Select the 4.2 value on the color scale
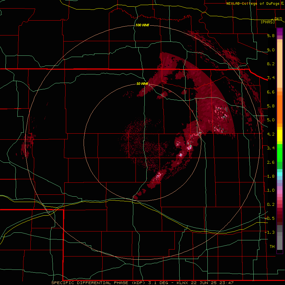The width and height of the screenshot is (285, 285). tap(271, 134)
